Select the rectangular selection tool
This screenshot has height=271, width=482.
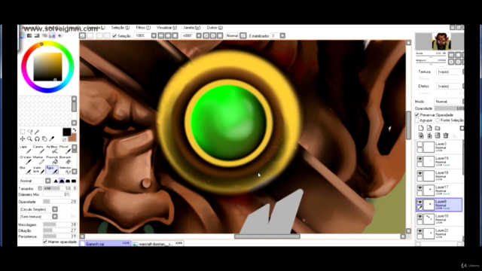(x=23, y=132)
